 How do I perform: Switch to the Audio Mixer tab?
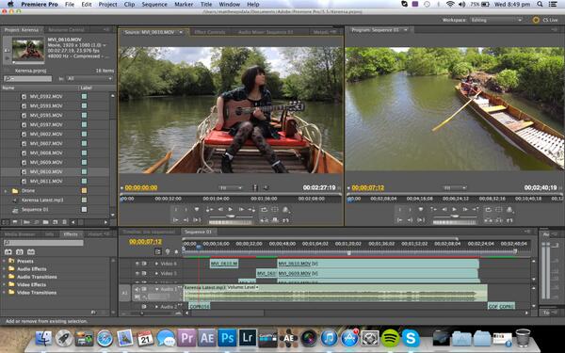coord(266,32)
